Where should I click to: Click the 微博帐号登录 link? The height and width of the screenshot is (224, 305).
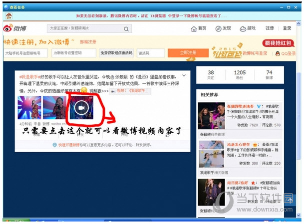click(x=255, y=53)
